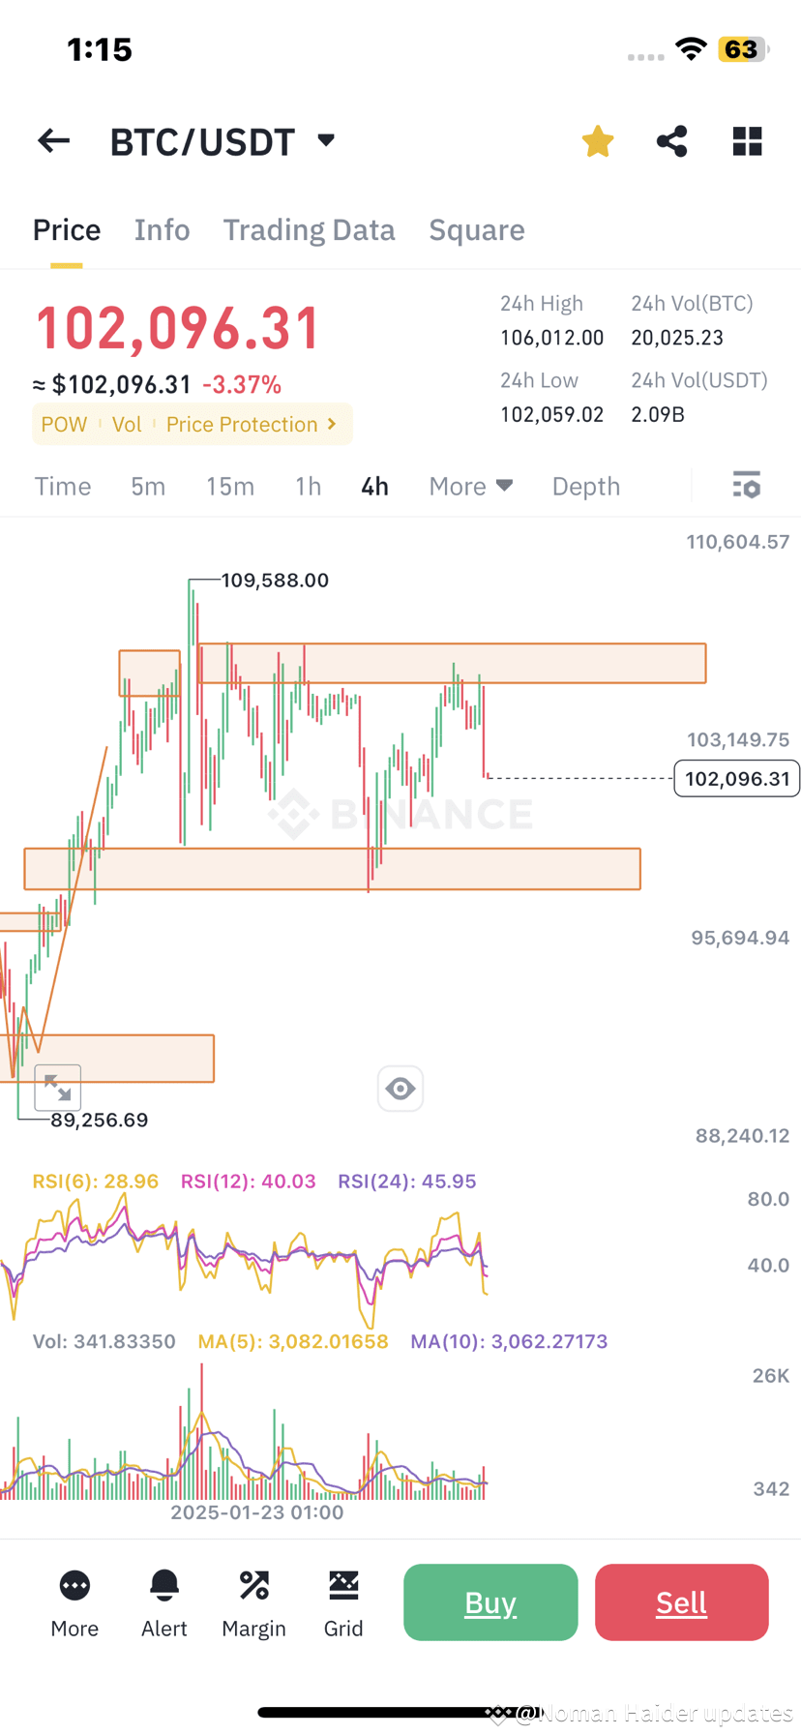
Task: Open the layout grid icon top right
Action: tap(747, 140)
